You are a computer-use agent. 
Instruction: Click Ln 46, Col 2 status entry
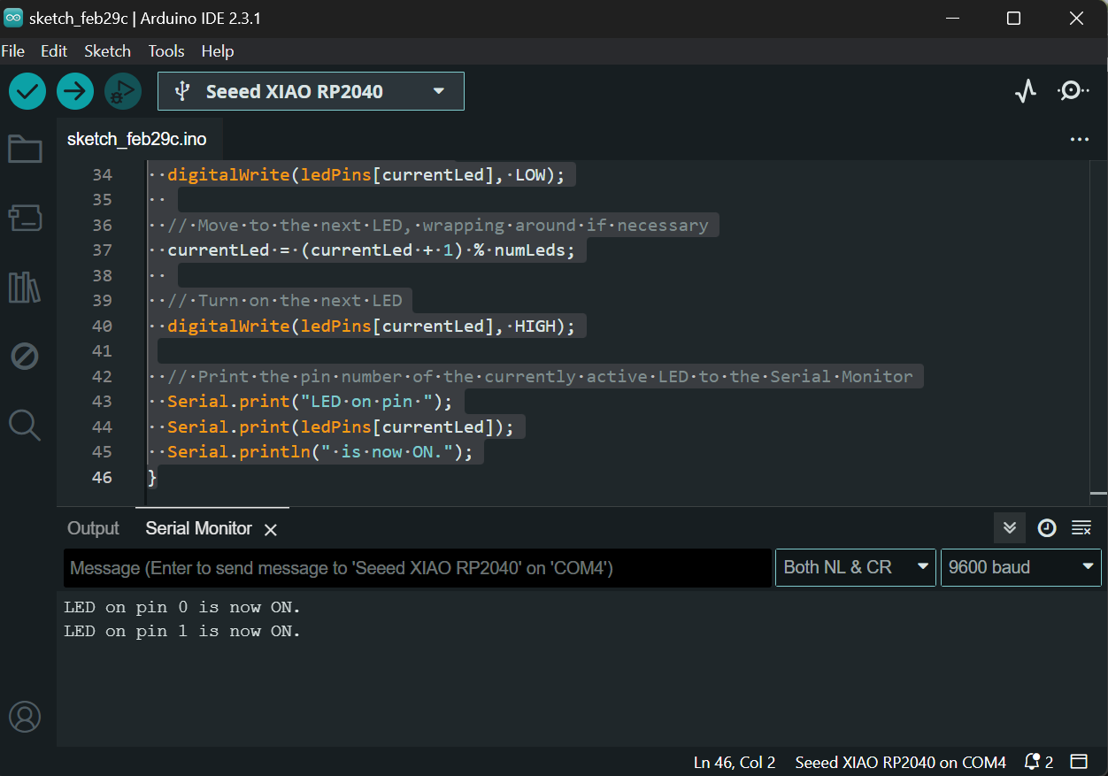[x=735, y=762]
